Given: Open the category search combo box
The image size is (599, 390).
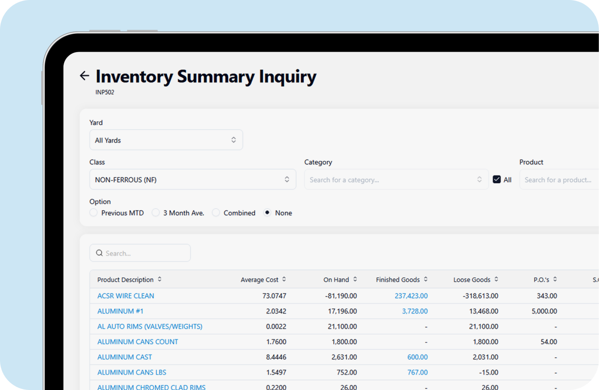Looking at the screenshot, I should point(397,180).
